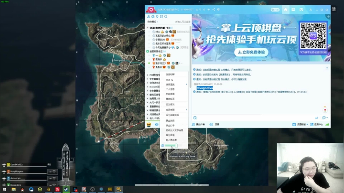Open the notes icon above the channel list
The image size is (344, 193).
pyautogui.click(x=161, y=17)
